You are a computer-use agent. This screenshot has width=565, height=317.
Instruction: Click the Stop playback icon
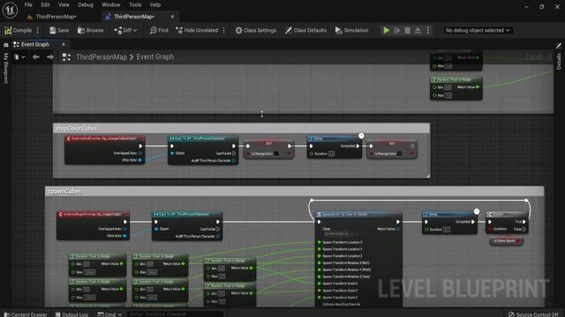407,31
